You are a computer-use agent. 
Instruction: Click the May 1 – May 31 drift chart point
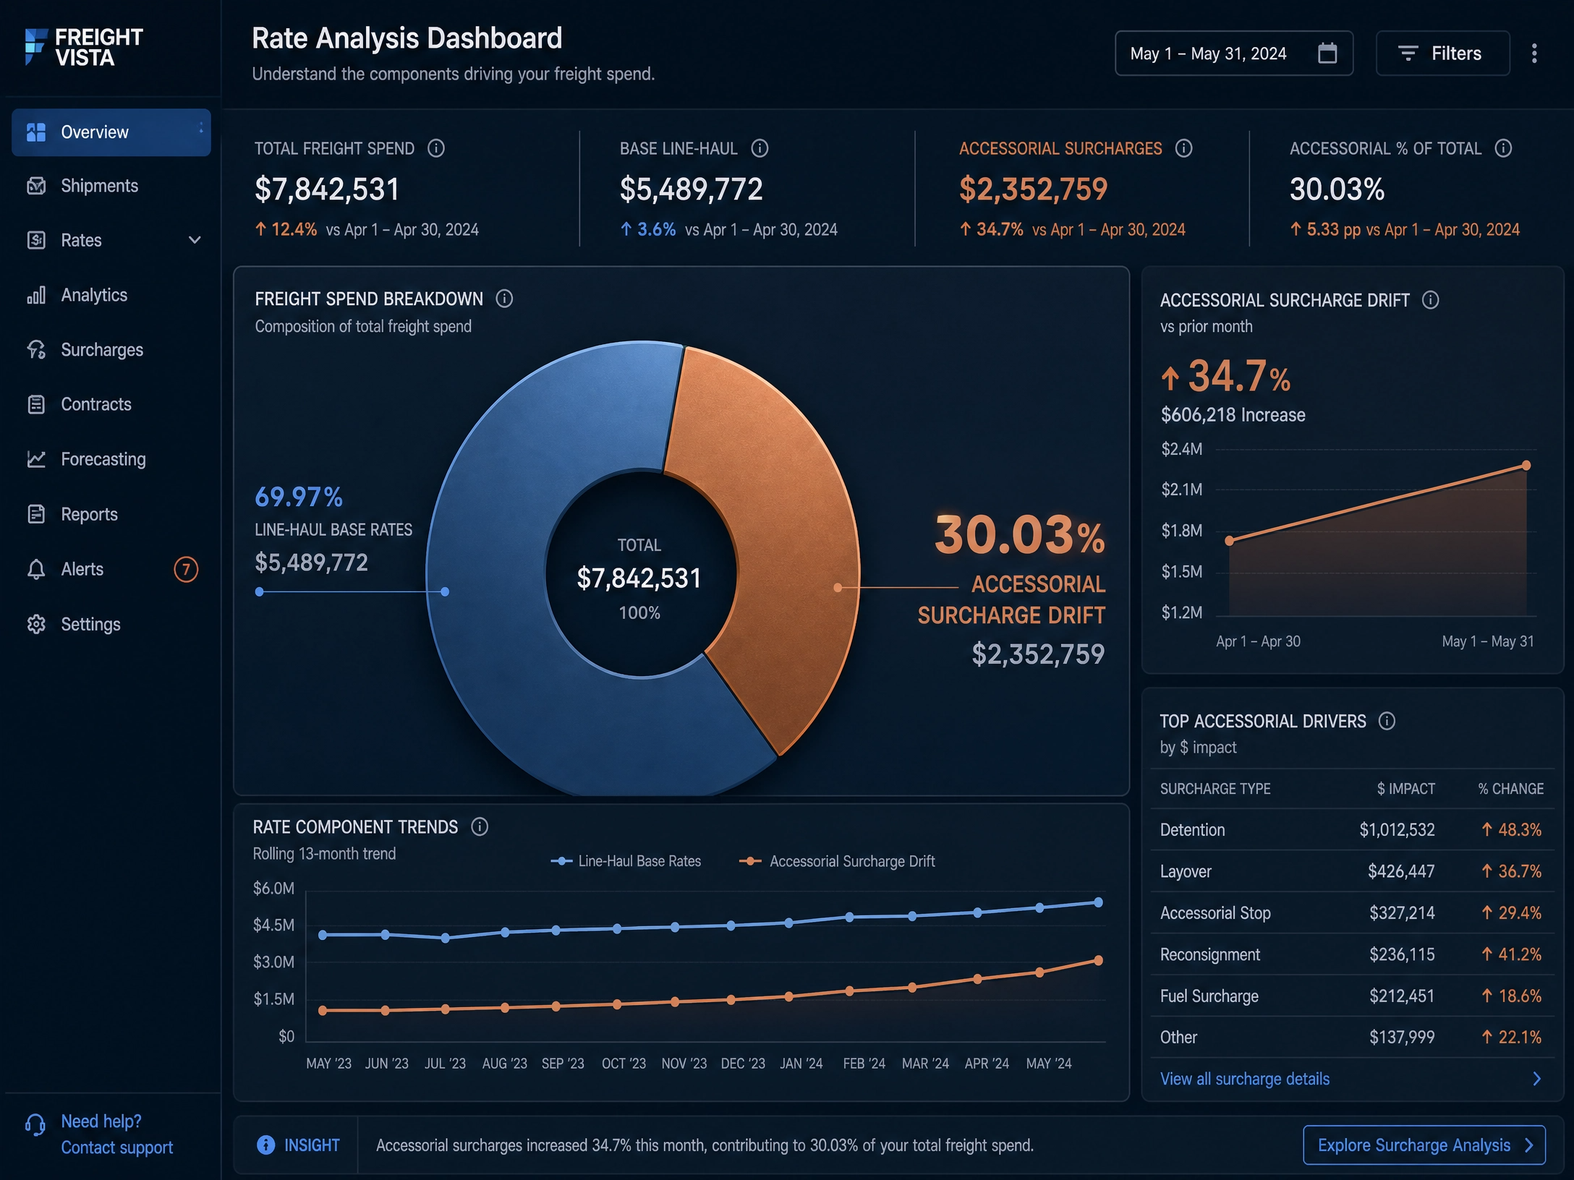pyautogui.click(x=1526, y=466)
